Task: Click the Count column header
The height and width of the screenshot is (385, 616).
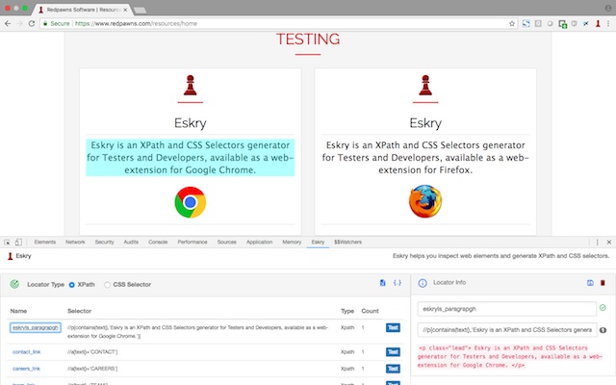Action: coord(370,311)
